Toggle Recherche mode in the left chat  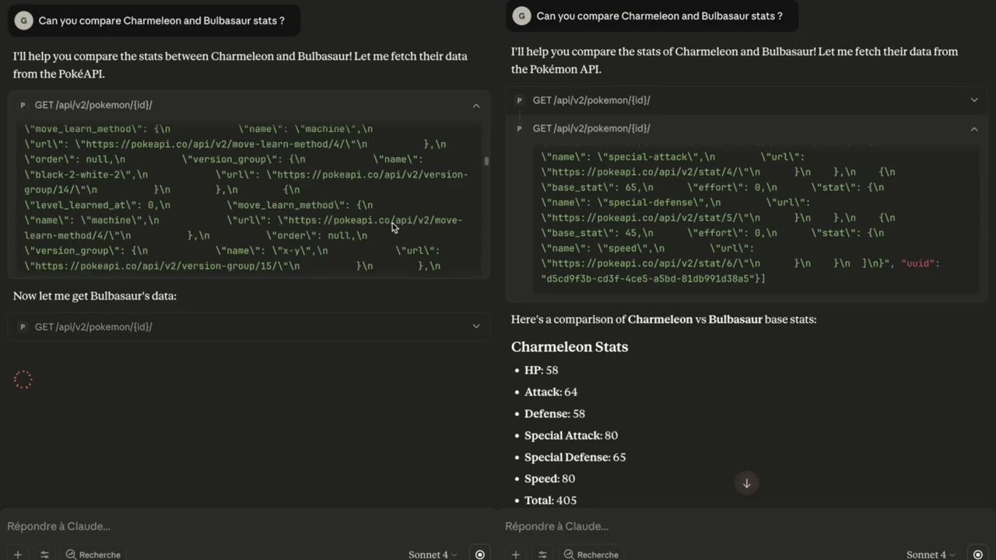coord(93,555)
